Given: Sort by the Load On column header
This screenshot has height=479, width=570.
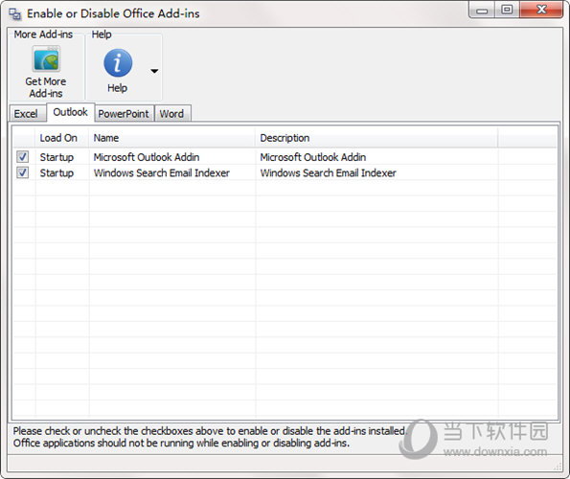Looking at the screenshot, I should pyautogui.click(x=62, y=138).
